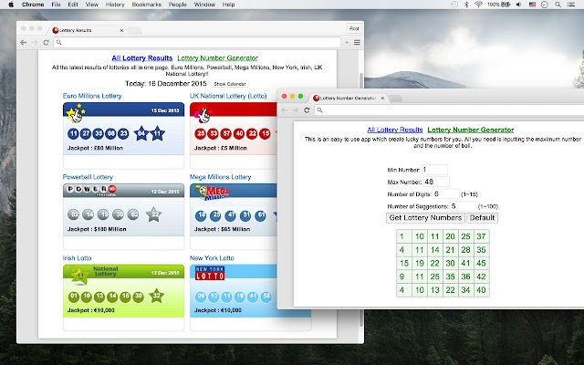Open the Bookmarks menu

click(147, 5)
